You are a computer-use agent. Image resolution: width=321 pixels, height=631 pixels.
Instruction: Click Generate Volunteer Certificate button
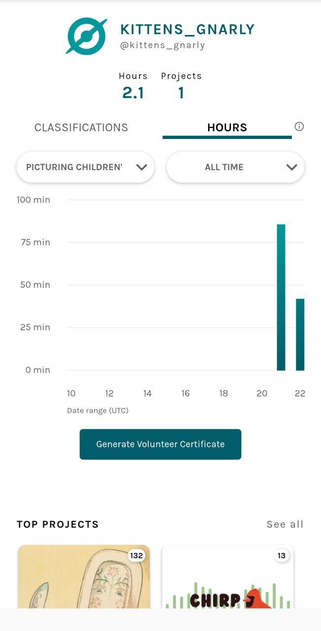[x=160, y=444]
